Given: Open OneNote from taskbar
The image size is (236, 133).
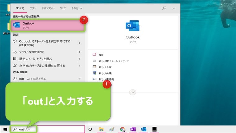Looking at the screenshot, I should 133,129.
